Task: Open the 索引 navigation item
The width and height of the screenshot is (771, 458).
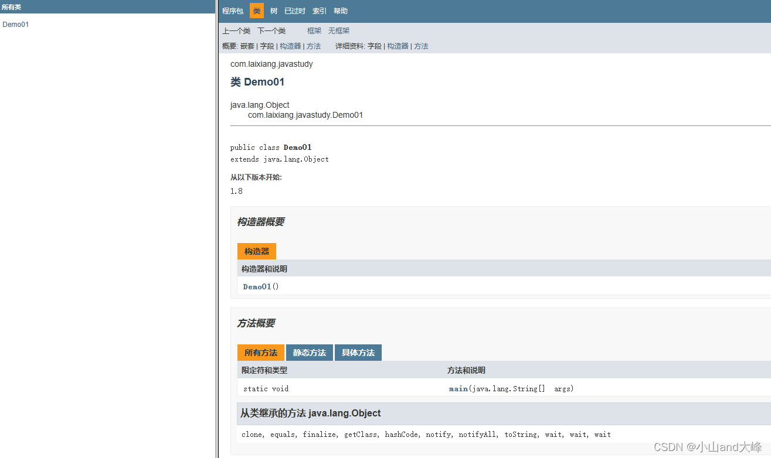Action: coord(320,11)
